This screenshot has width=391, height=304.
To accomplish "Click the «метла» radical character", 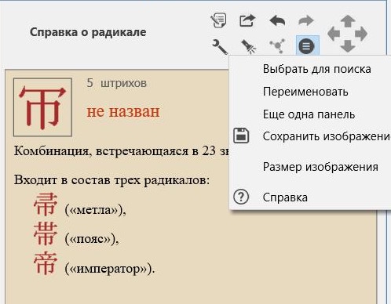I will 46,204.
